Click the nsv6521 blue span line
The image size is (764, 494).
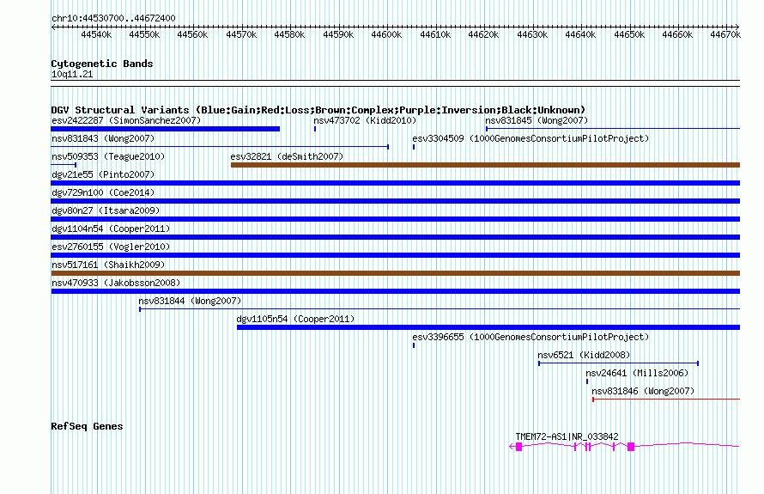pyautogui.click(x=618, y=363)
